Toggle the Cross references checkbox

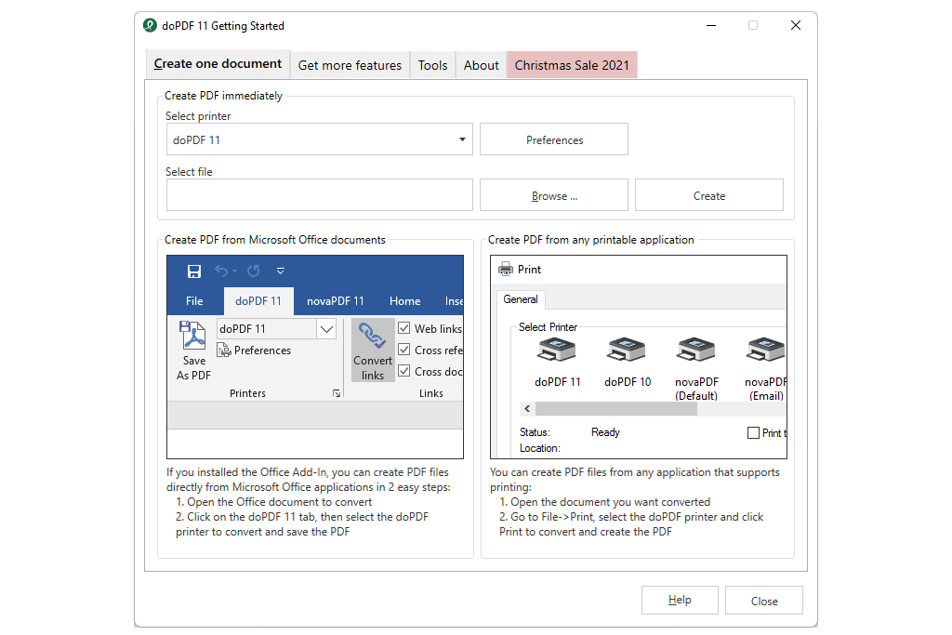click(x=403, y=350)
